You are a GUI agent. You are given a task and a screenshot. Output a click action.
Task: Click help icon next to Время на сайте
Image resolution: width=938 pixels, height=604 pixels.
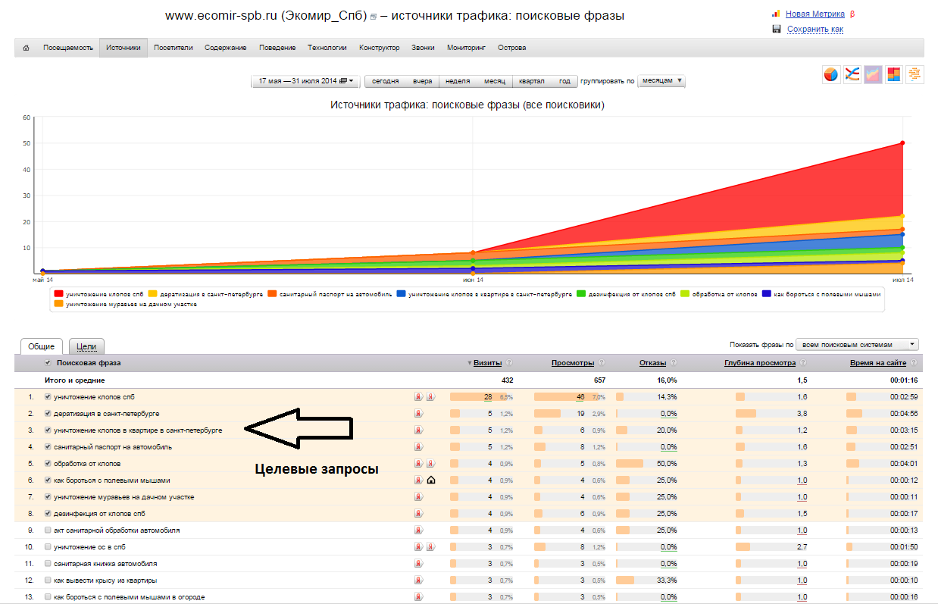914,363
